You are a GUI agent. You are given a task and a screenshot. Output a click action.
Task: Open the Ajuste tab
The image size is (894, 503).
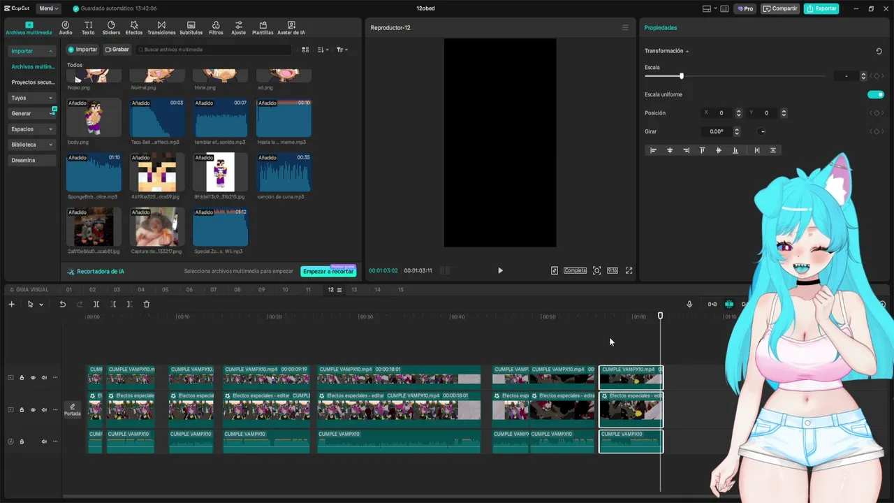point(238,28)
